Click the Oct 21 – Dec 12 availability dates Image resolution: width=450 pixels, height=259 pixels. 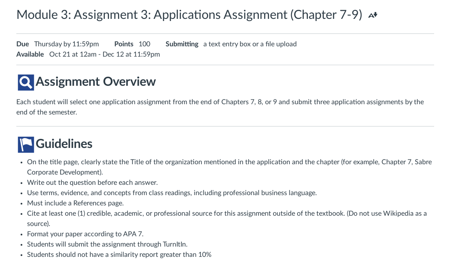click(104, 54)
